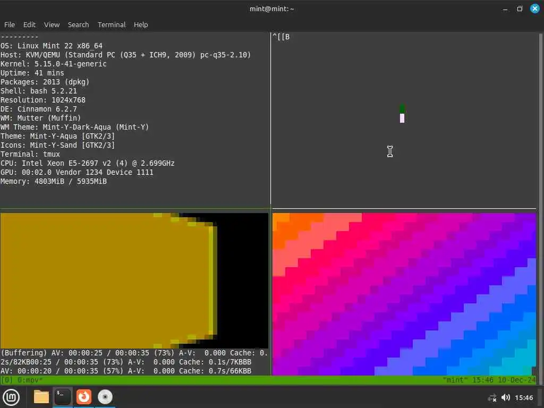Click the terminal vertical scrollbar
Viewport: 544px width, 408px height.
pos(540,208)
